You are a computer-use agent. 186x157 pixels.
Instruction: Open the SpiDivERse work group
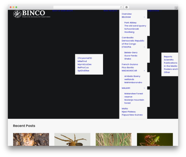tap(83, 71)
